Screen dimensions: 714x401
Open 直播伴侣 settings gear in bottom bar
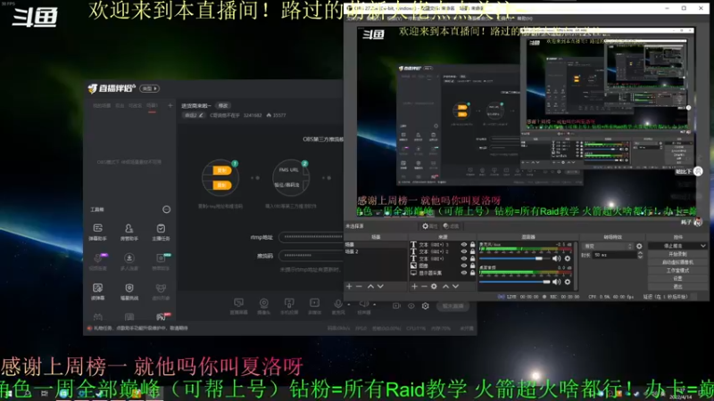[x=426, y=306]
